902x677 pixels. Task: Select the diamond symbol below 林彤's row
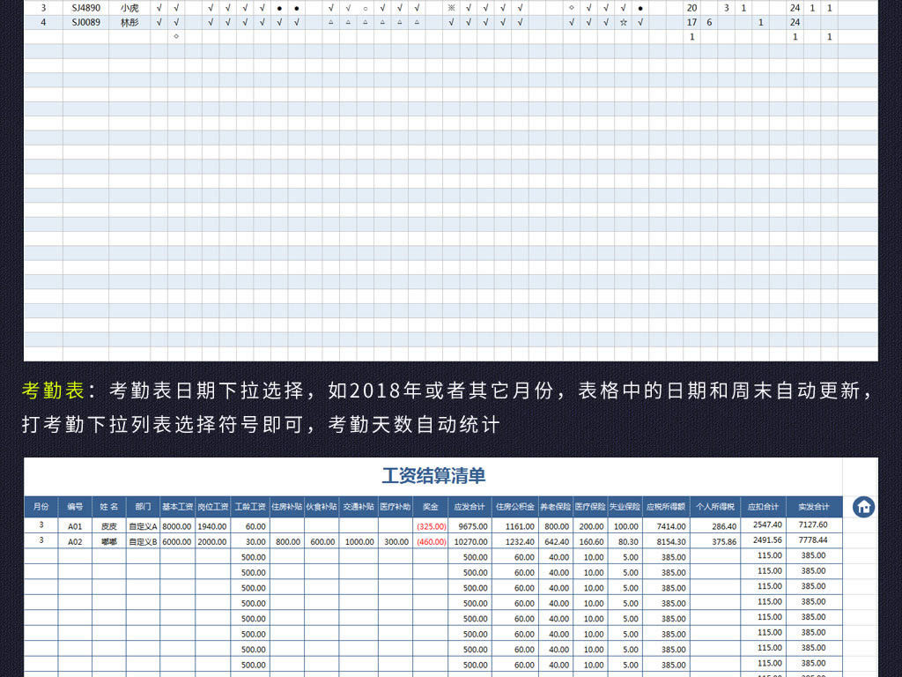(176, 36)
